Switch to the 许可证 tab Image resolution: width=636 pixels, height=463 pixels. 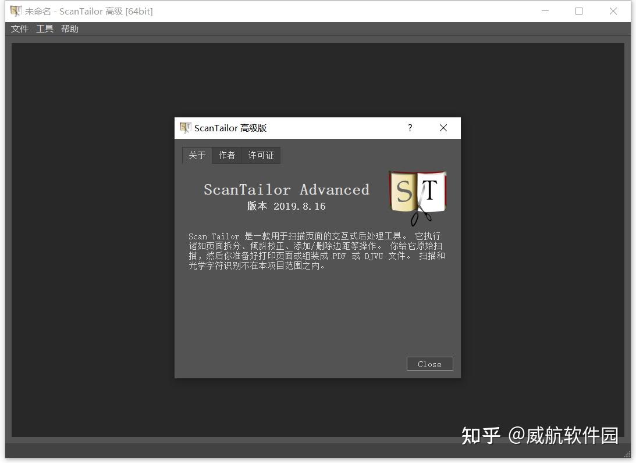coord(261,155)
